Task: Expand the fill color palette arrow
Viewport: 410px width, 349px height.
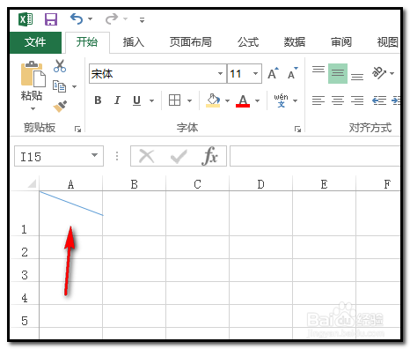Action: coord(228,101)
